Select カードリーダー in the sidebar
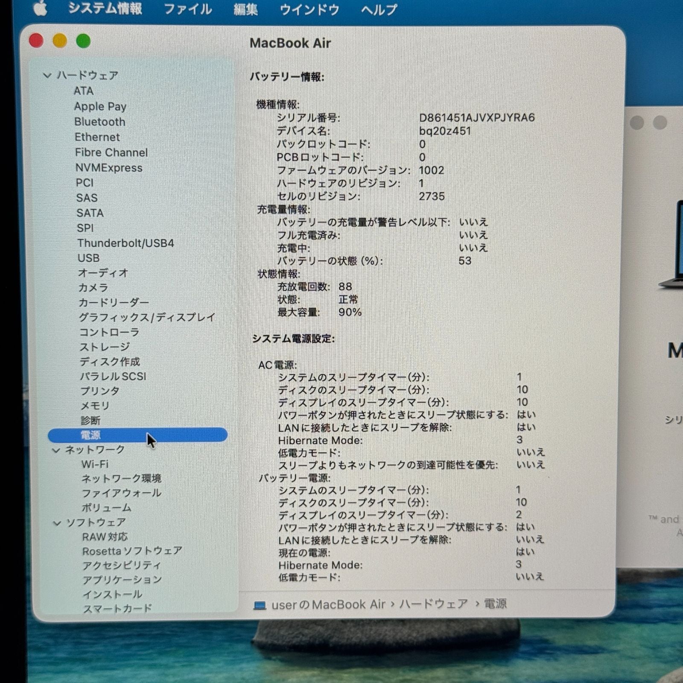This screenshot has height=683, width=683. (x=114, y=303)
